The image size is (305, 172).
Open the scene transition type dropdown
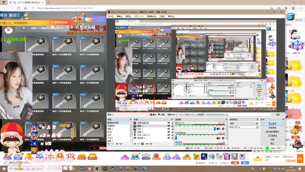coord(242,123)
